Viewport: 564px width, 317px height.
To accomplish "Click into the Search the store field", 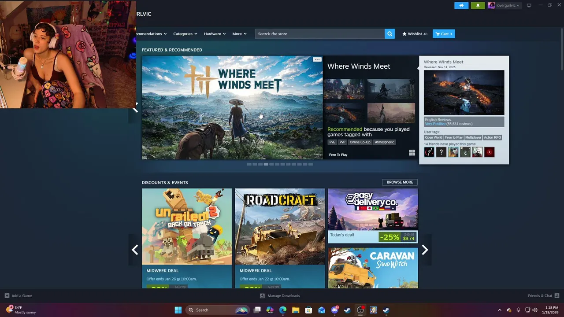I will pos(320,34).
